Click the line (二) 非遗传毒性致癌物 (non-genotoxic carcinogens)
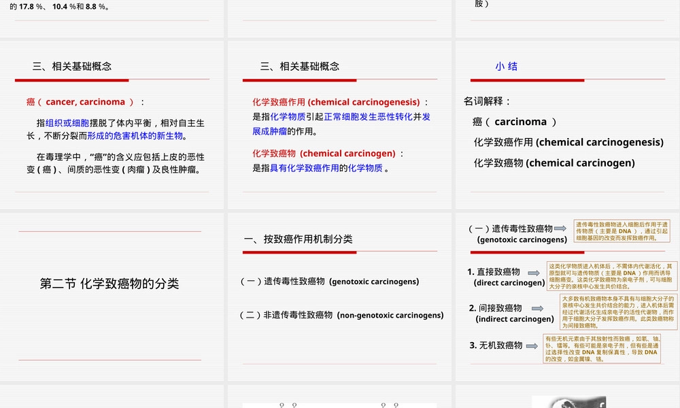The height and width of the screenshot is (408, 680). click(x=342, y=316)
